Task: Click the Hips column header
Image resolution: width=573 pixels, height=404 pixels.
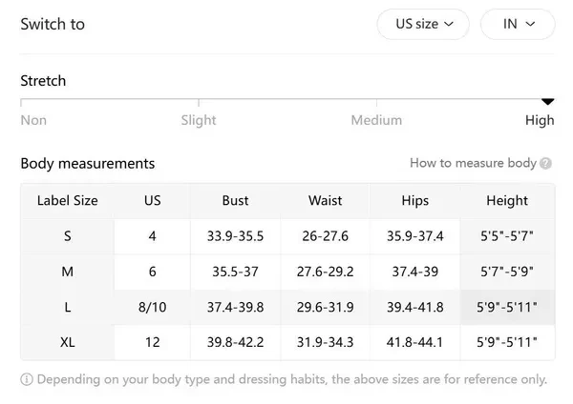Action: tap(414, 201)
